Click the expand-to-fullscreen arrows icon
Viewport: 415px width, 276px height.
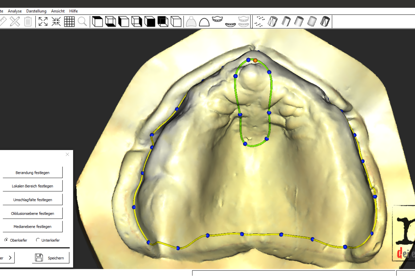43,21
